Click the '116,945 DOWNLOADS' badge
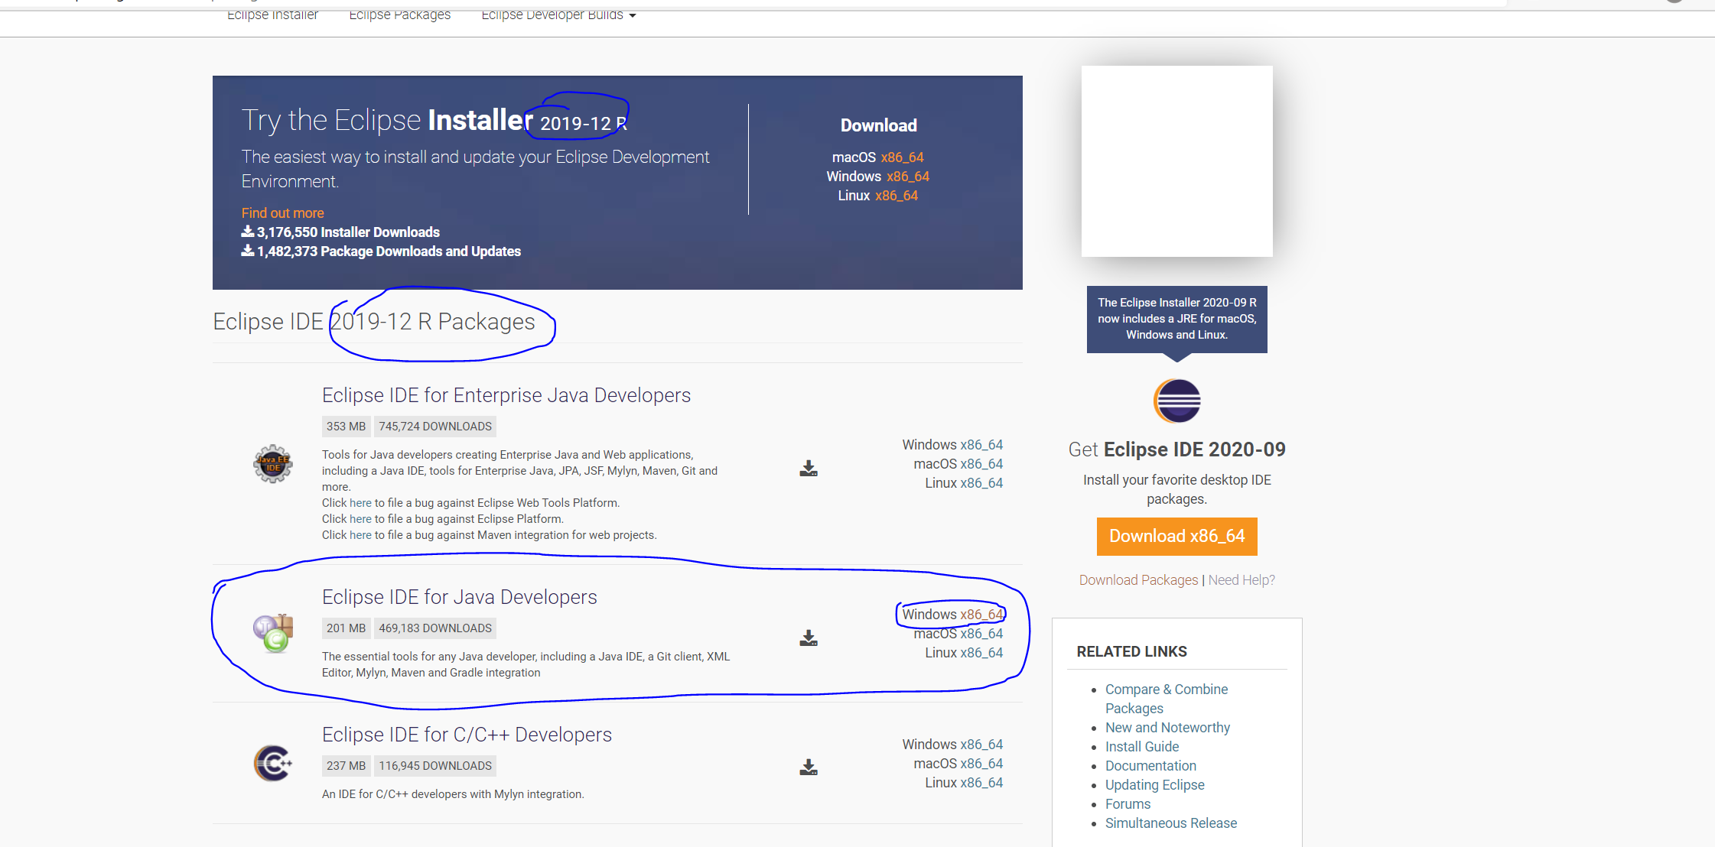Image resolution: width=1715 pixels, height=847 pixels. click(x=435, y=765)
